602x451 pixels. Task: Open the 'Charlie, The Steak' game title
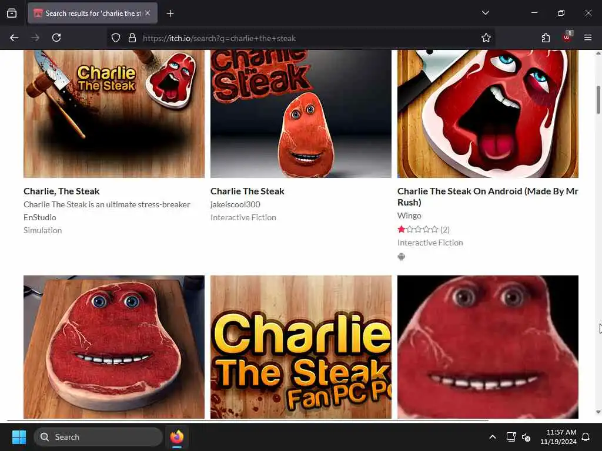(x=61, y=191)
